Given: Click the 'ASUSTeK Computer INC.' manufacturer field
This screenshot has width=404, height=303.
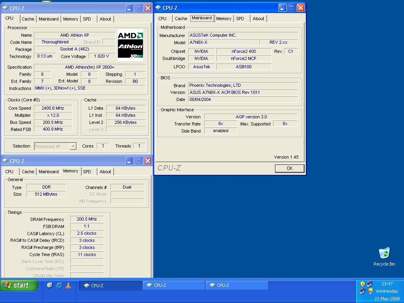Looking at the screenshot, I should pos(243,35).
